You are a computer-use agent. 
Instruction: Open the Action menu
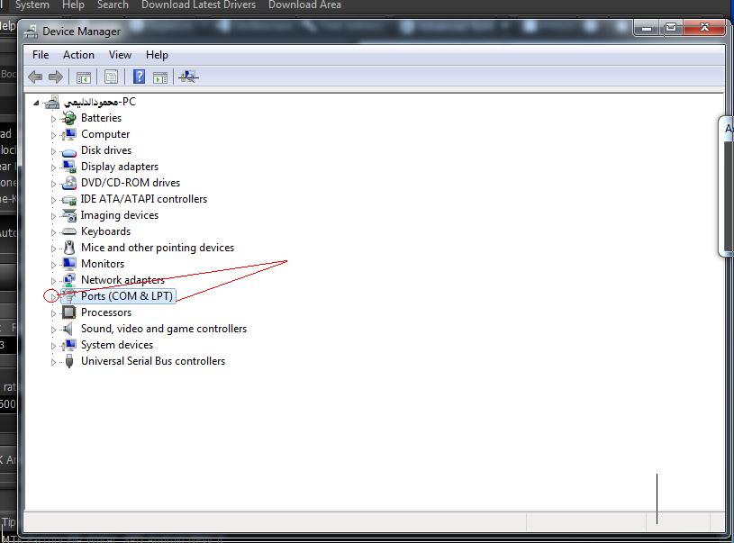78,55
